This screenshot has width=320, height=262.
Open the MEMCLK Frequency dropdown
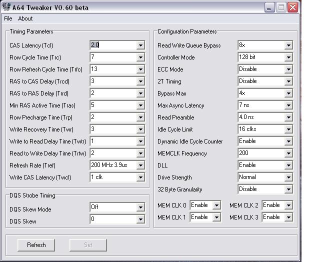(288, 153)
